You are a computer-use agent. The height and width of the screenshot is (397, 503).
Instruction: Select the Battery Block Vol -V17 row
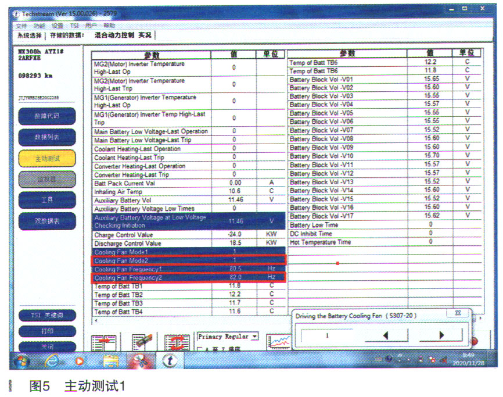click(x=385, y=216)
